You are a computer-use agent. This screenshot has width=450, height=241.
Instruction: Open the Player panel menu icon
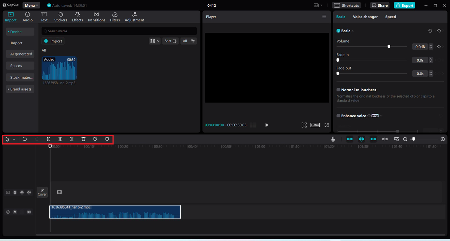coord(324,17)
